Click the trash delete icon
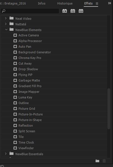Viewport: 113px width, 167px height. (104, 161)
